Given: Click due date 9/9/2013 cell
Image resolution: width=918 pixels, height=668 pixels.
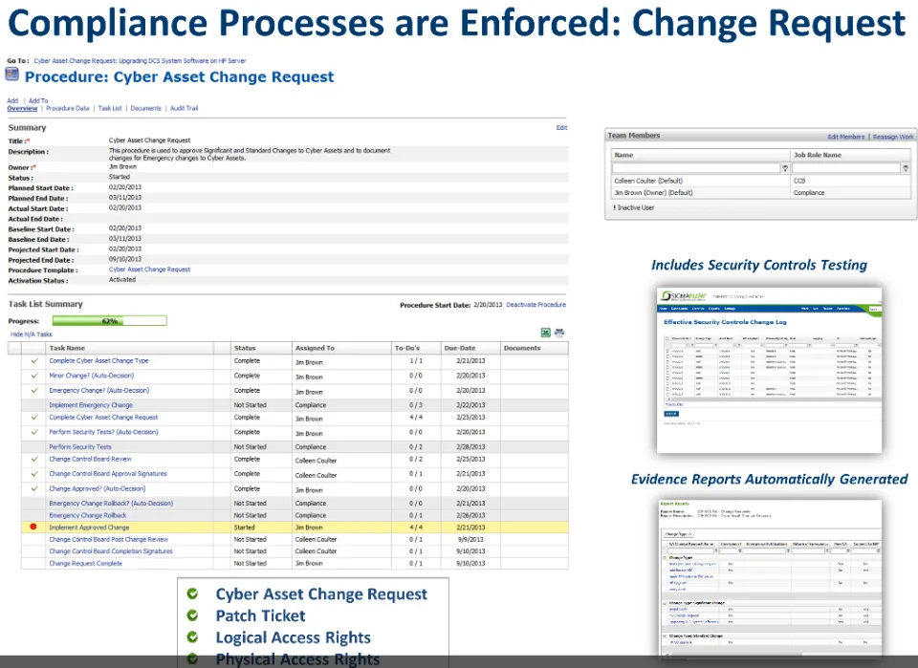Looking at the screenshot, I should pyautogui.click(x=470, y=539).
